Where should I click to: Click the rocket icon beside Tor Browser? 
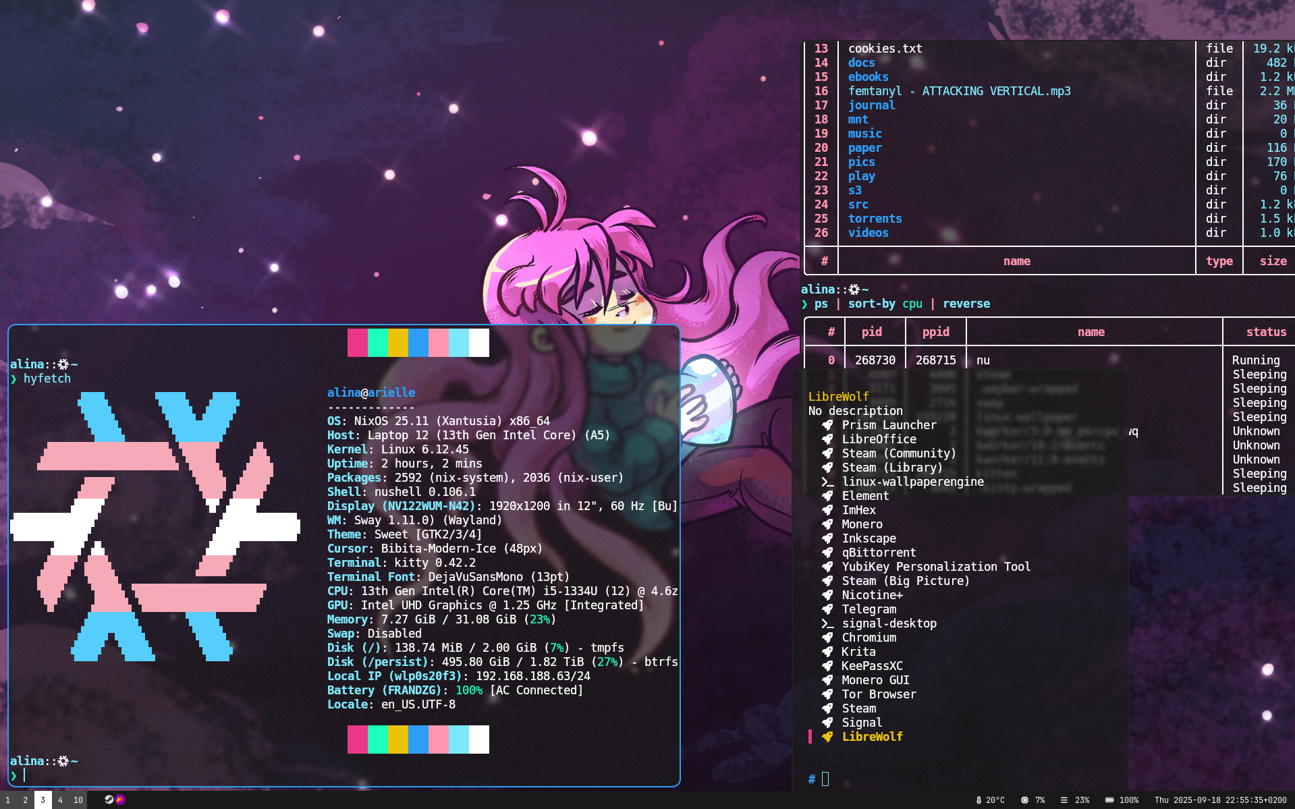point(827,694)
